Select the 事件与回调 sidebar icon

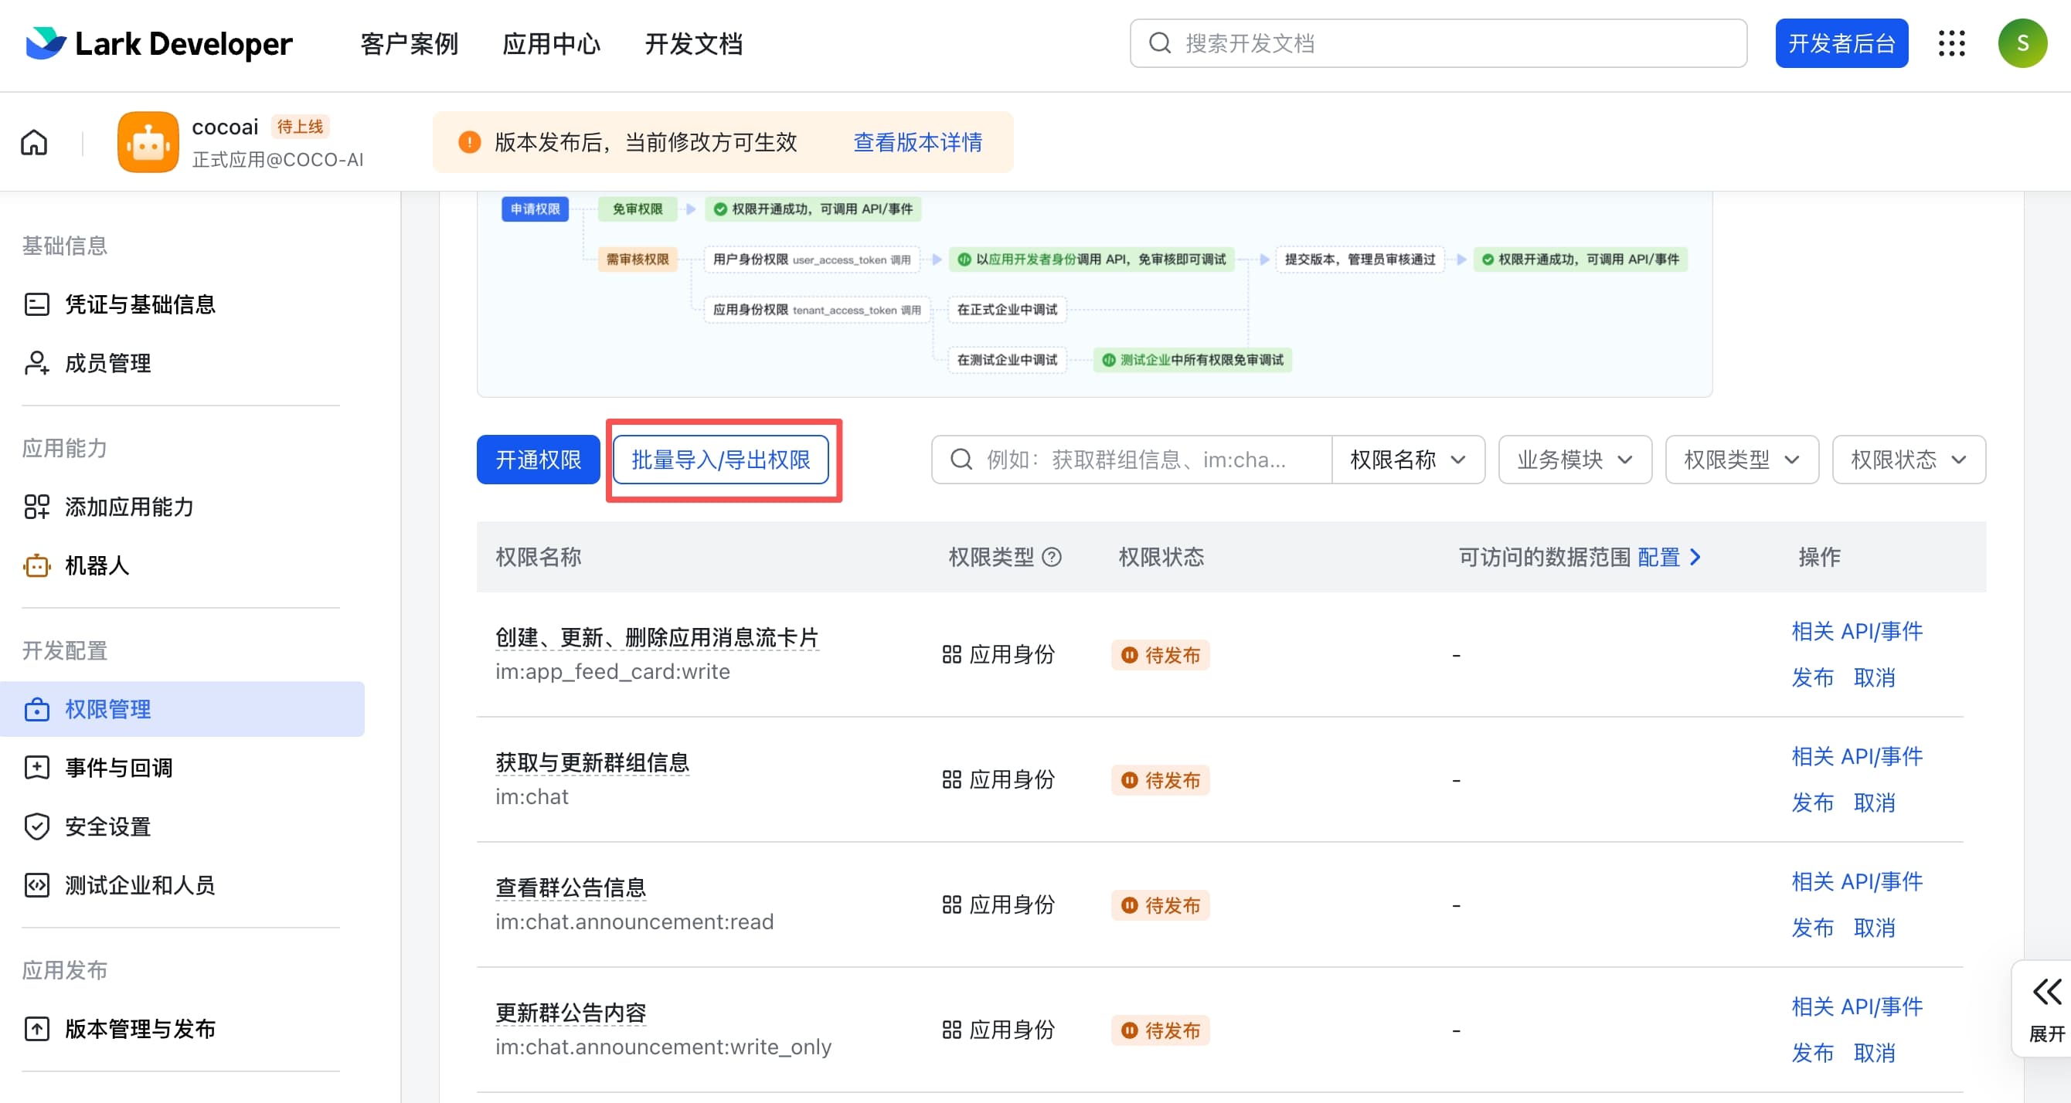click(x=38, y=767)
